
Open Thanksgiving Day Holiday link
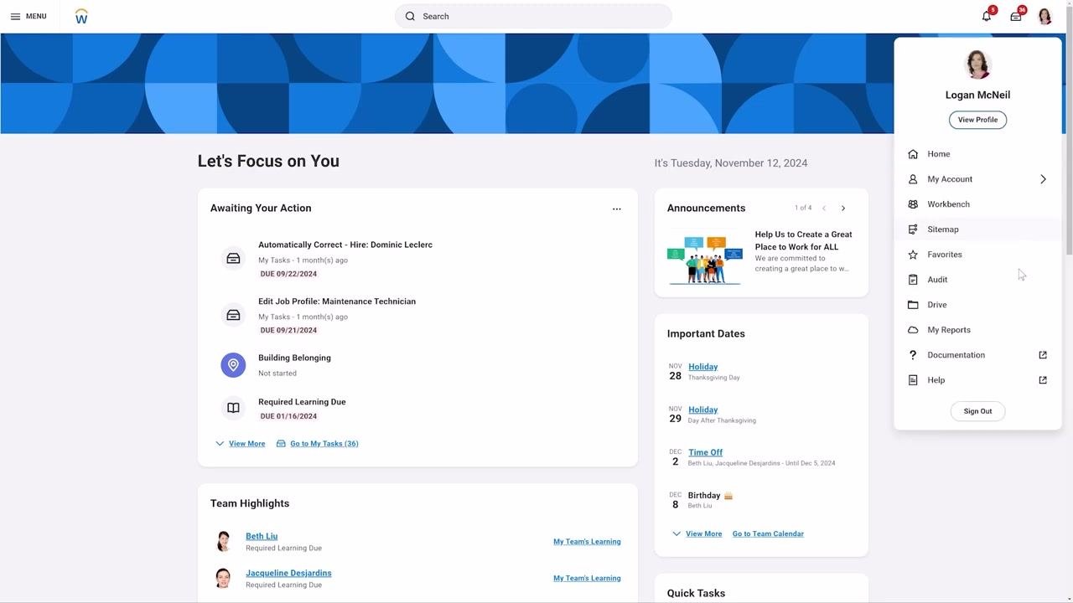pyautogui.click(x=702, y=367)
